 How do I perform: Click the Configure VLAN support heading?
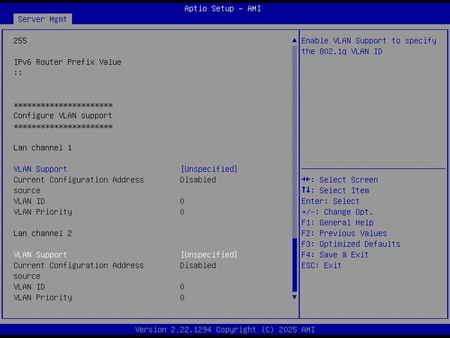[63, 115]
